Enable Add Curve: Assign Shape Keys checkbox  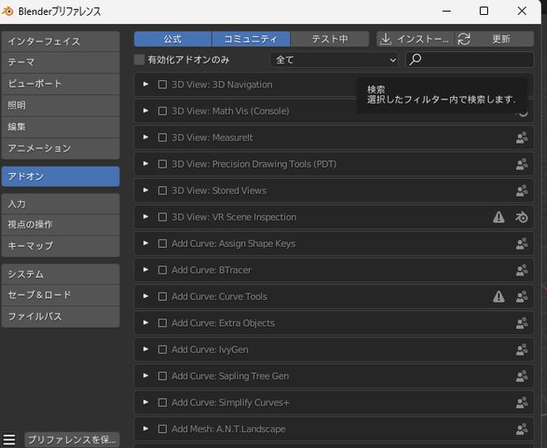tap(162, 243)
